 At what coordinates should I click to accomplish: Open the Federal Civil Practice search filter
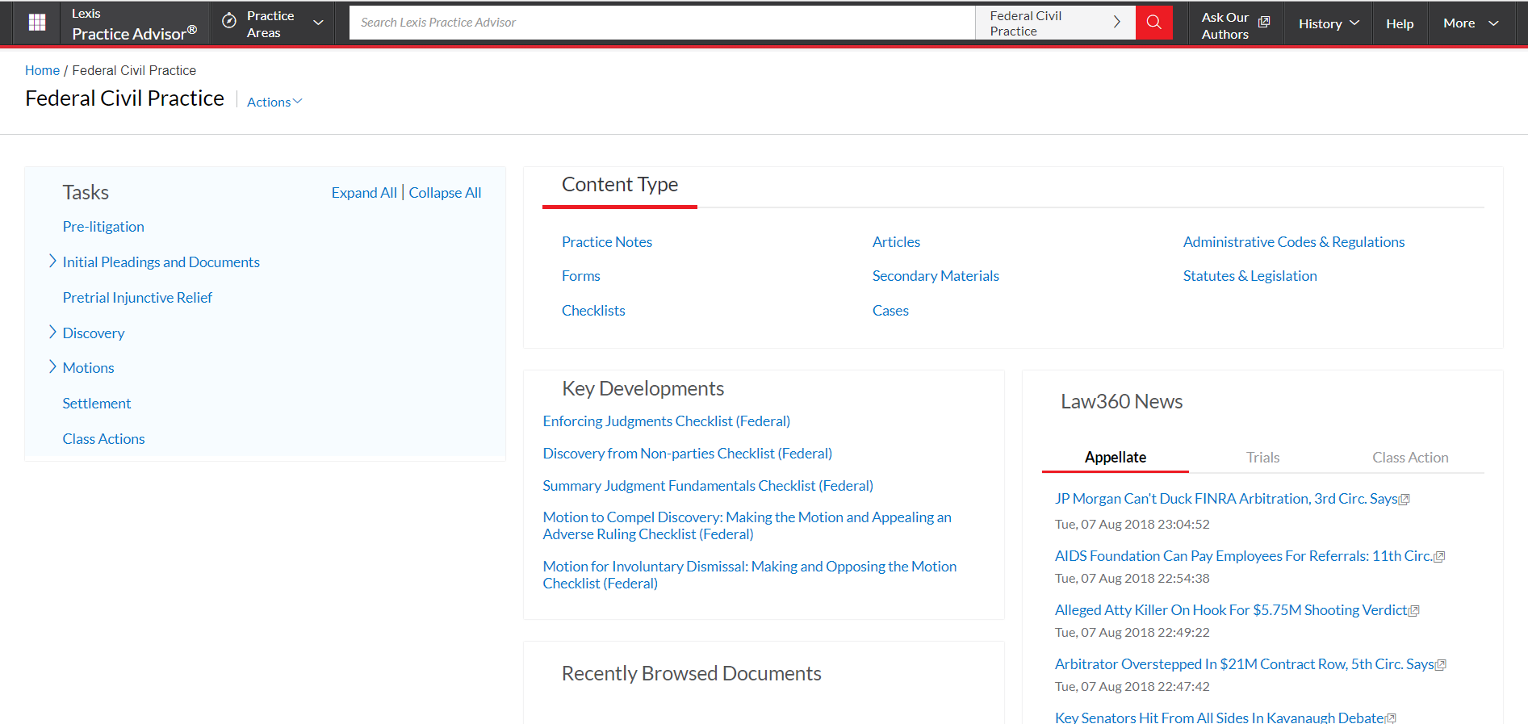[1056, 23]
